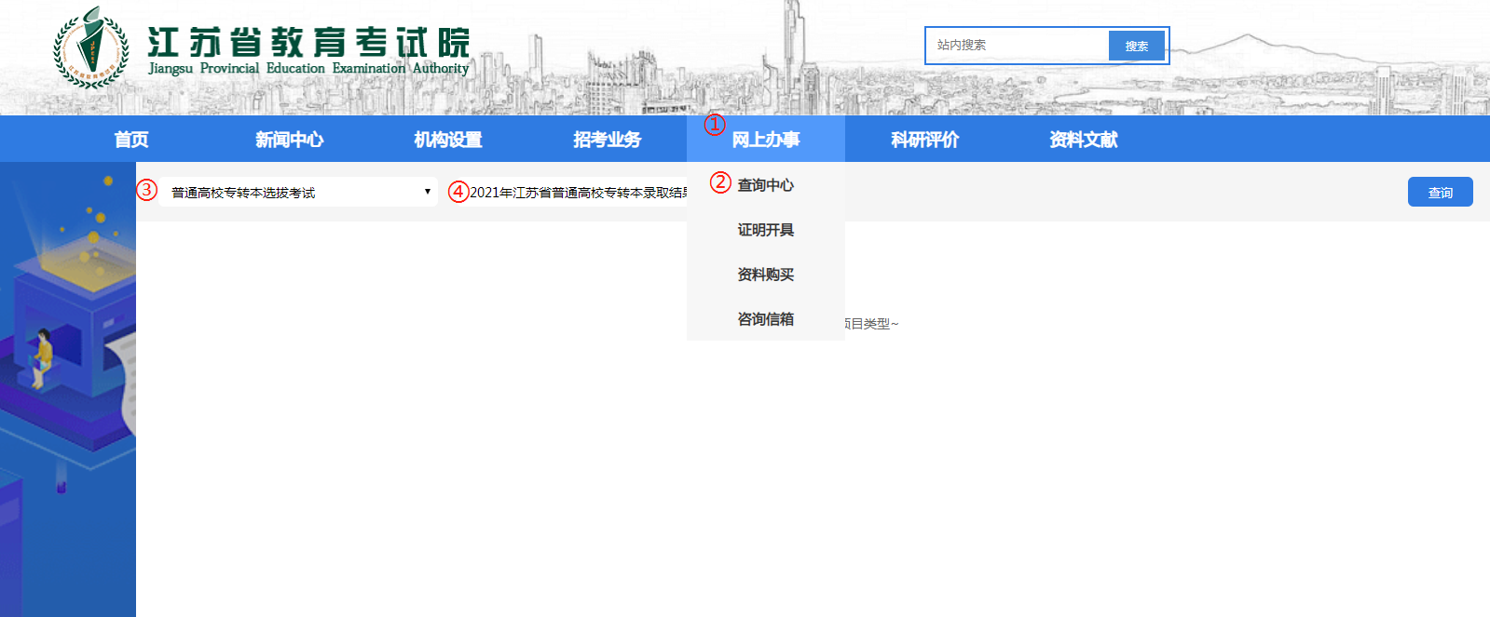1490x617 pixels.
Task: Choose 证明开具 from the dropdown menu
Action: (x=766, y=230)
